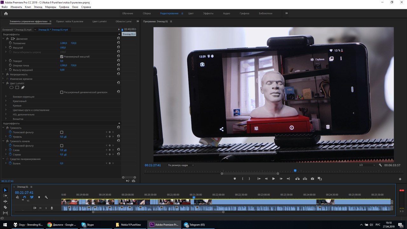Switch to the Аудио workspace
This screenshot has height=229, width=407.
point(226,13)
